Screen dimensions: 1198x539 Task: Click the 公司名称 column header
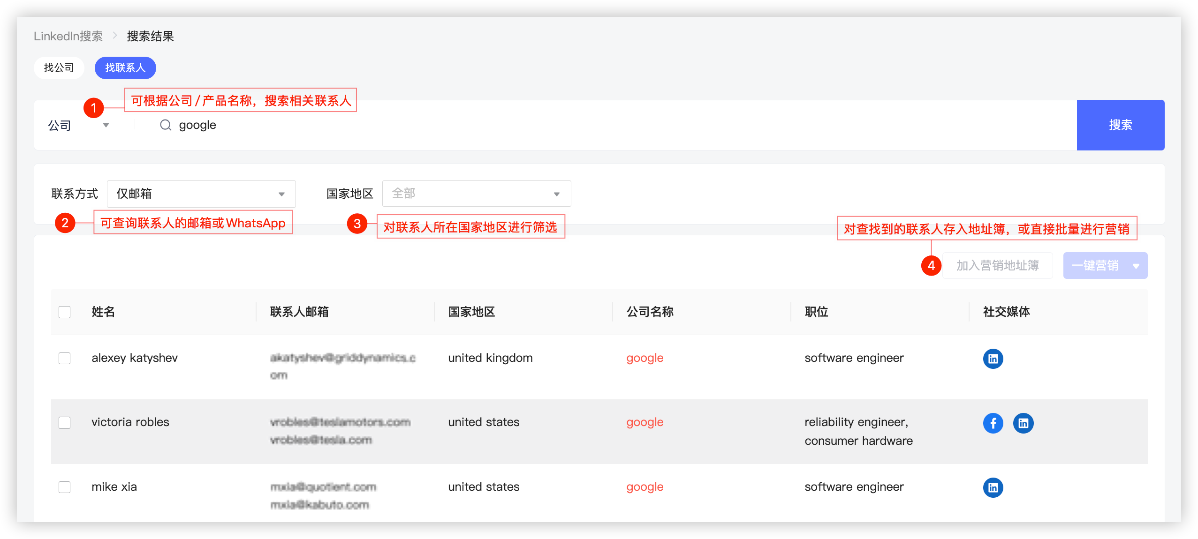(x=650, y=312)
